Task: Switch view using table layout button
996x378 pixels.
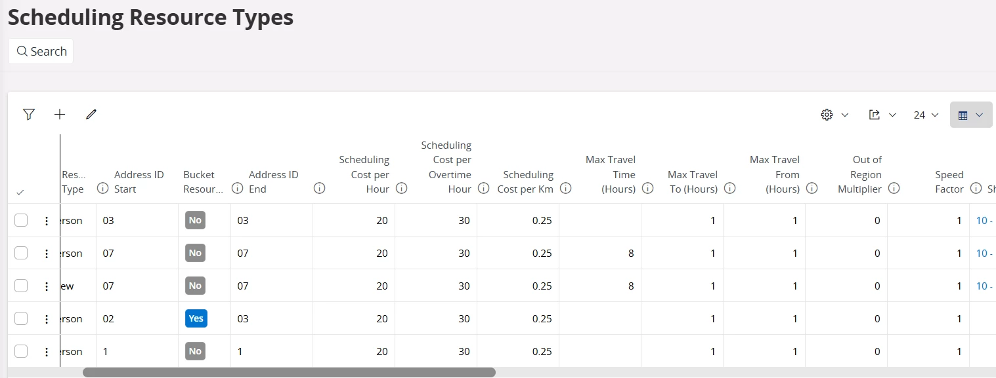Action: click(x=970, y=115)
